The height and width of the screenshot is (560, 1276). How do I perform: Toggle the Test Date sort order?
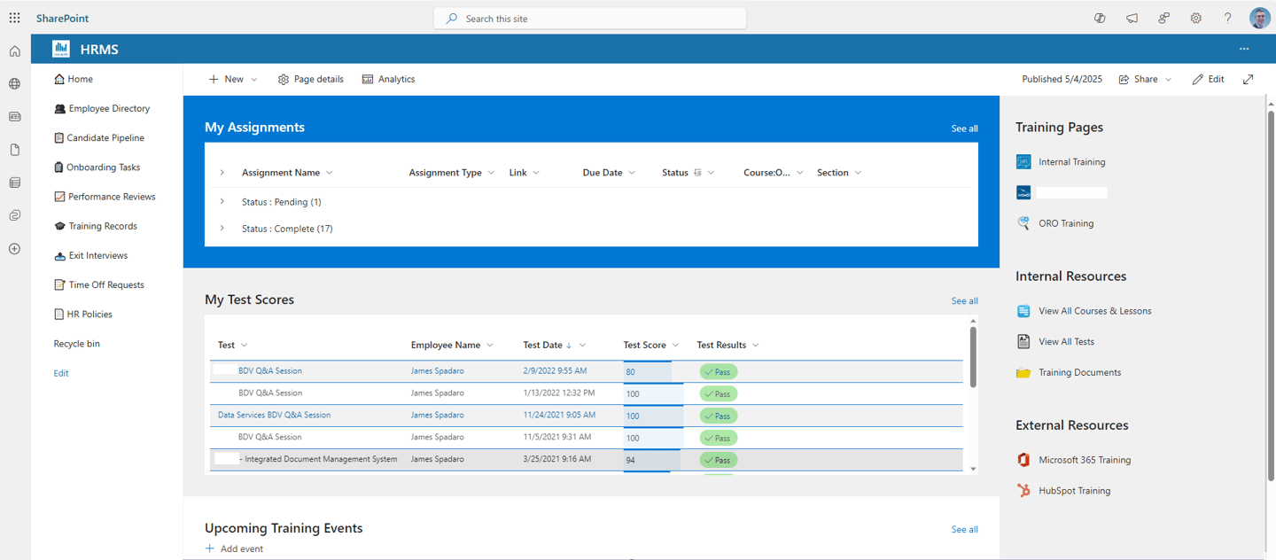click(568, 345)
